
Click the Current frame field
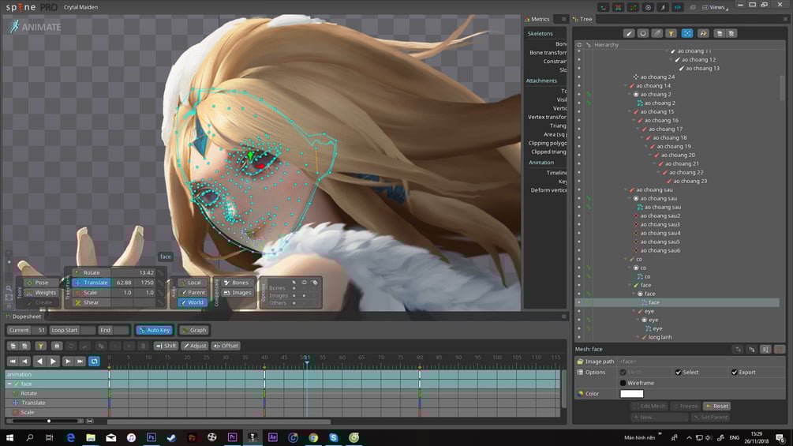click(x=26, y=330)
